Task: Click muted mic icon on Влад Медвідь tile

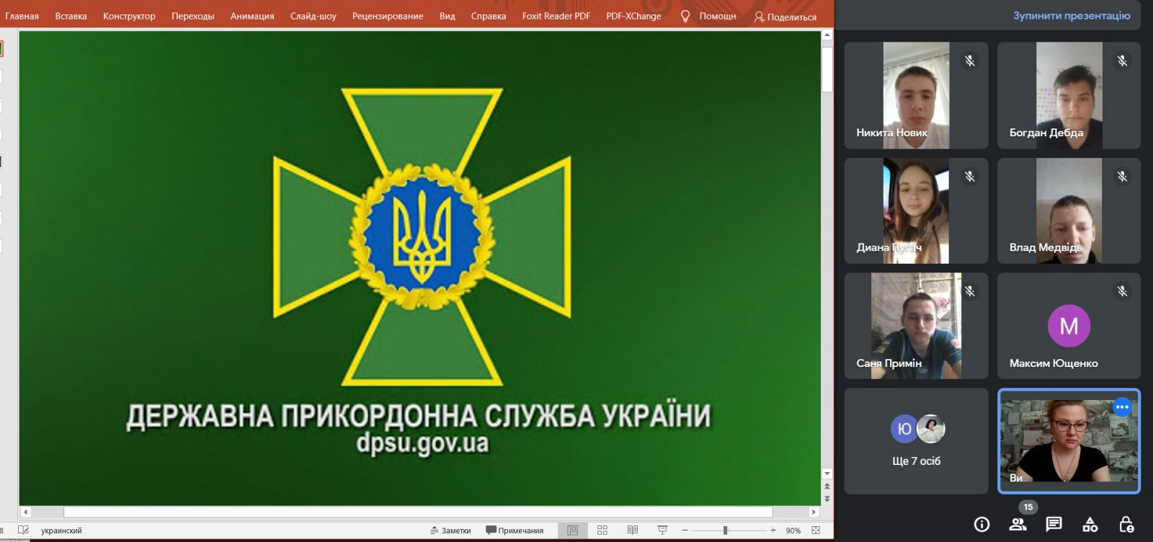Action: [x=1122, y=176]
